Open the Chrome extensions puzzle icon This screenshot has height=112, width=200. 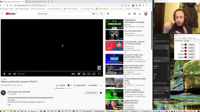coord(140,5)
